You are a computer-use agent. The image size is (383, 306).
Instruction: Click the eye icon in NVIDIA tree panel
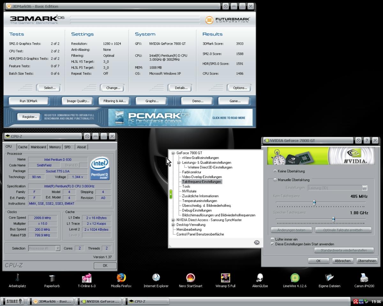click(x=257, y=243)
